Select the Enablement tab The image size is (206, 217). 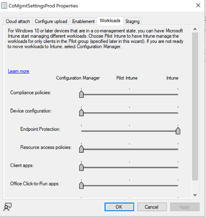pyautogui.click(x=83, y=21)
